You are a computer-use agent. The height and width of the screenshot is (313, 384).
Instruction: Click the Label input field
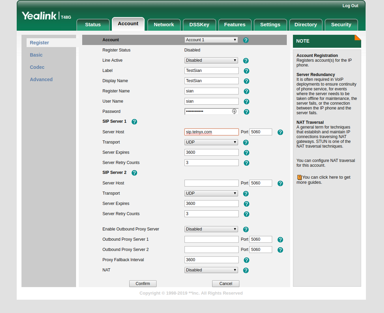(x=211, y=71)
